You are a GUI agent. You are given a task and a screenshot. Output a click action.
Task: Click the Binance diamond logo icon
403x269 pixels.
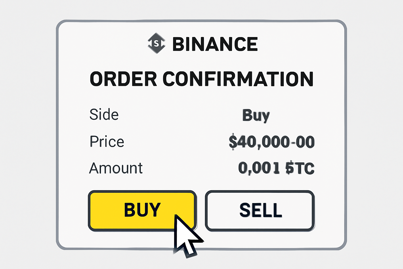click(x=156, y=43)
